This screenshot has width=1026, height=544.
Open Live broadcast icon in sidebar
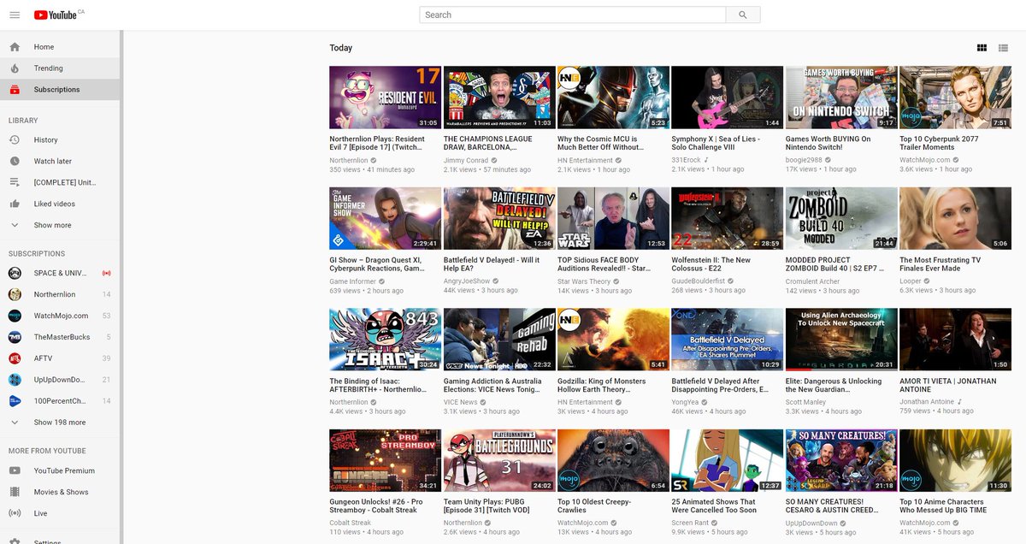15,513
